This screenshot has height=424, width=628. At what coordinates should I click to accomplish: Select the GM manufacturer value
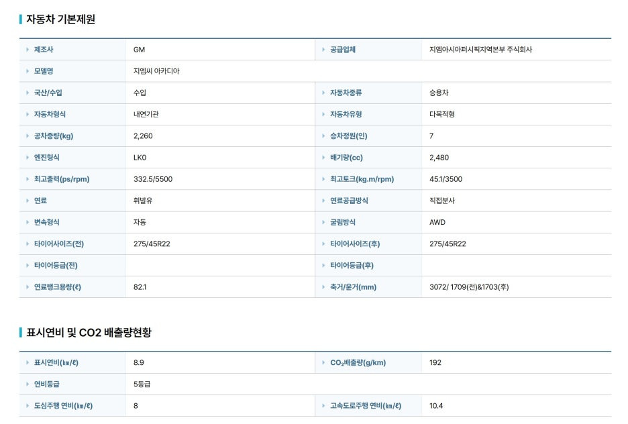coord(139,50)
